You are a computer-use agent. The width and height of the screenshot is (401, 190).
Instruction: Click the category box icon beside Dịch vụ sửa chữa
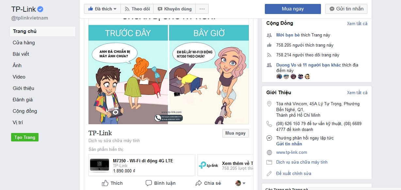tap(269, 162)
